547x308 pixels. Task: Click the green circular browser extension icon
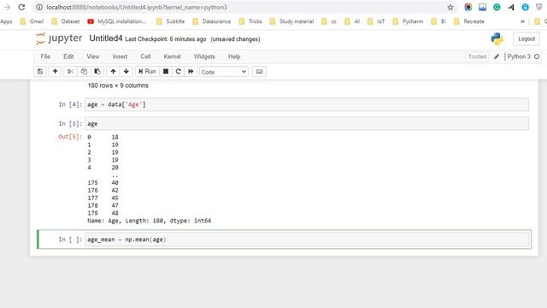point(497,8)
